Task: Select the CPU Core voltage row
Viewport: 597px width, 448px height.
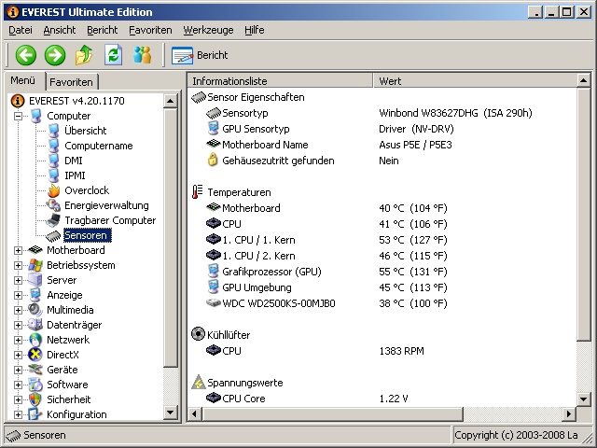Action: (x=382, y=399)
